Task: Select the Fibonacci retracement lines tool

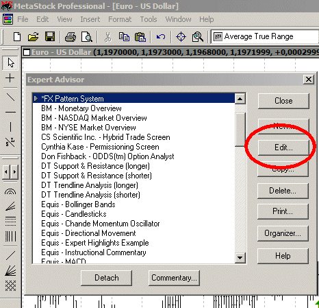Action: [10, 221]
